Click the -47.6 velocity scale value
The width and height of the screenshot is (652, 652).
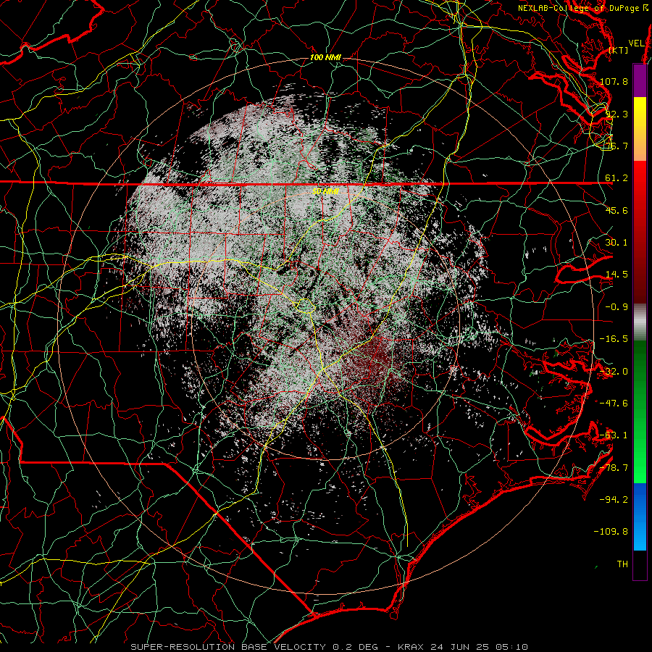click(614, 404)
